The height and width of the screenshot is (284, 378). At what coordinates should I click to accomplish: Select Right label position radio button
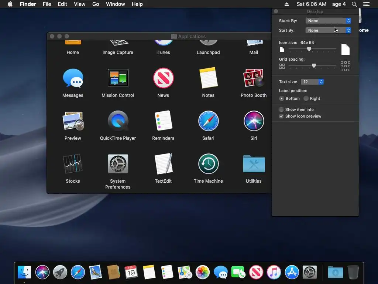(306, 98)
